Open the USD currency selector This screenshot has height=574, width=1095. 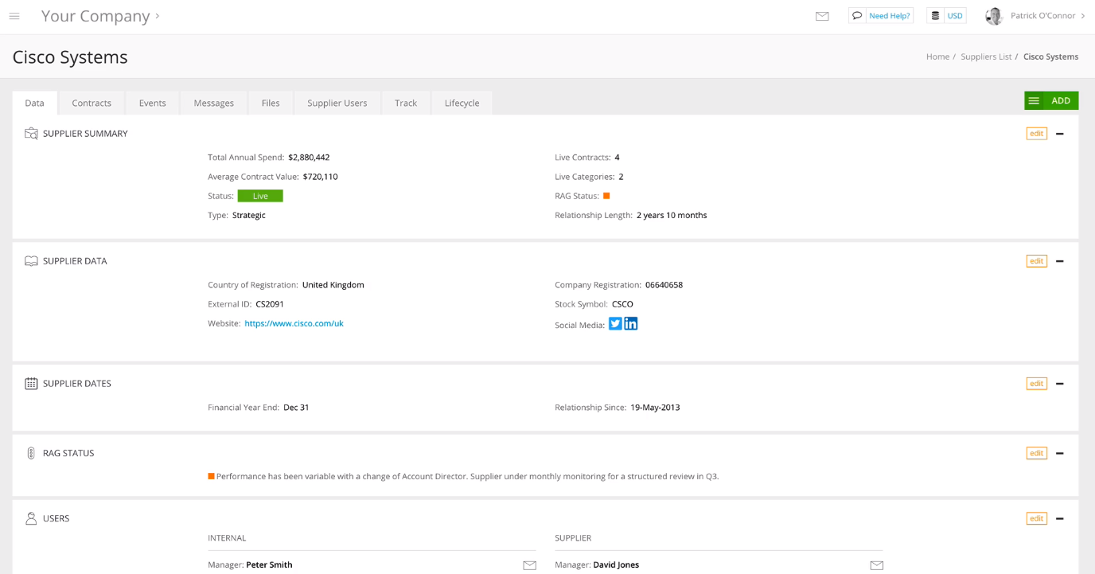click(947, 15)
